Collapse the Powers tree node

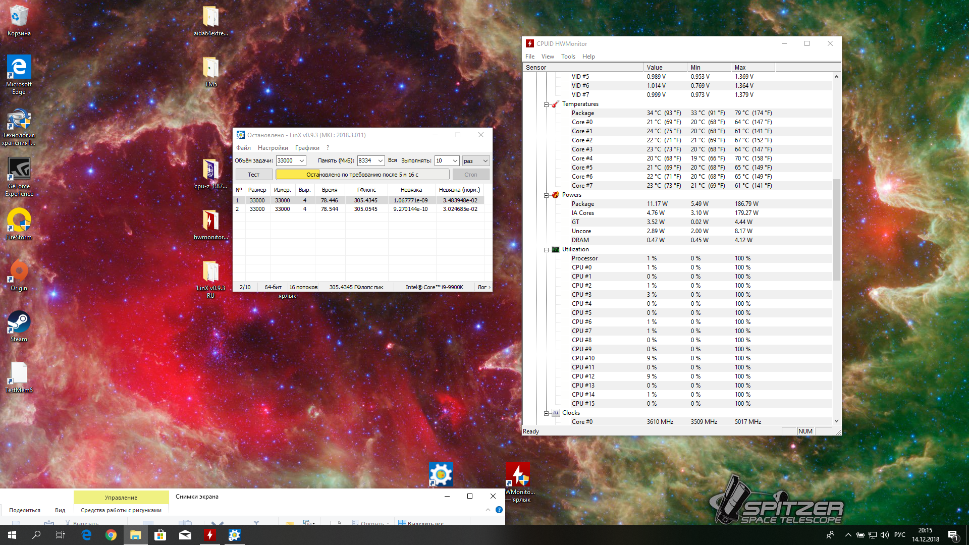(546, 195)
